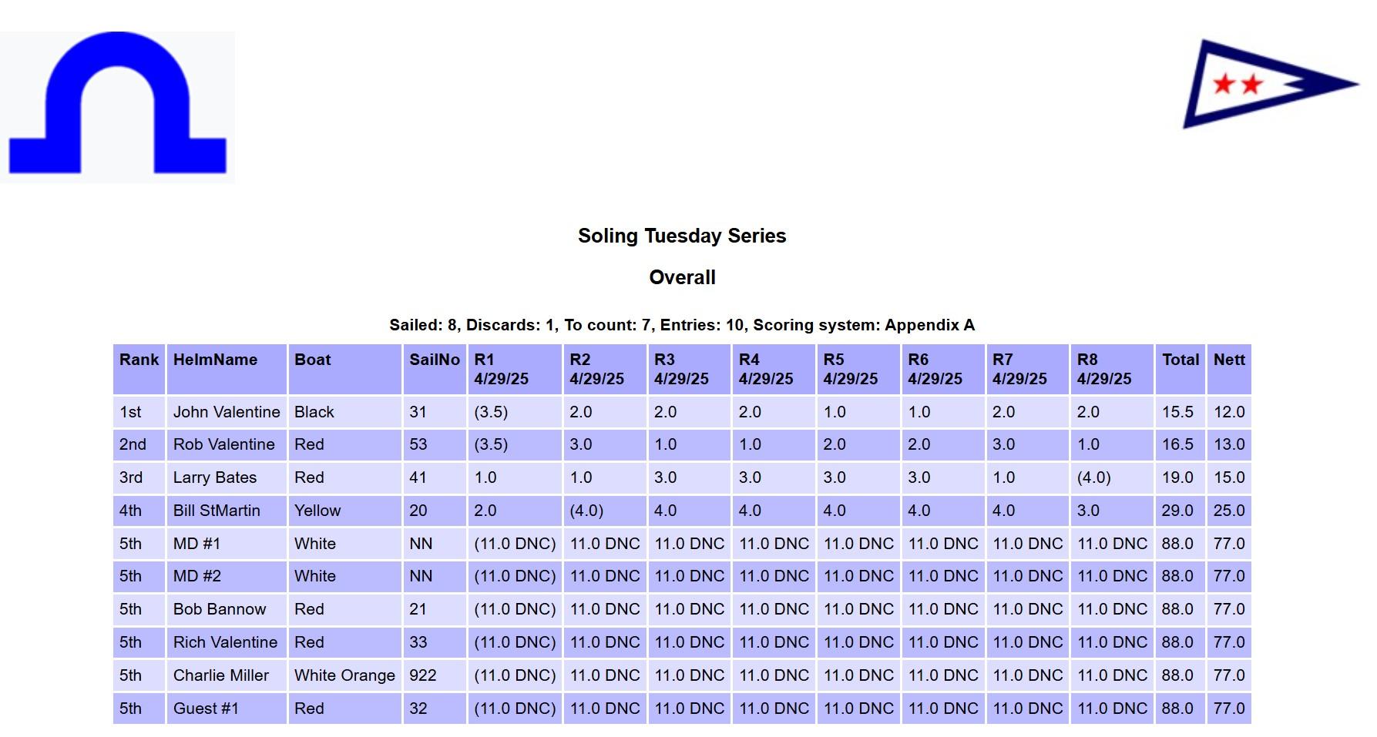Click the Guest #1 helm name
Screen dimensions: 1377x737
[206, 709]
